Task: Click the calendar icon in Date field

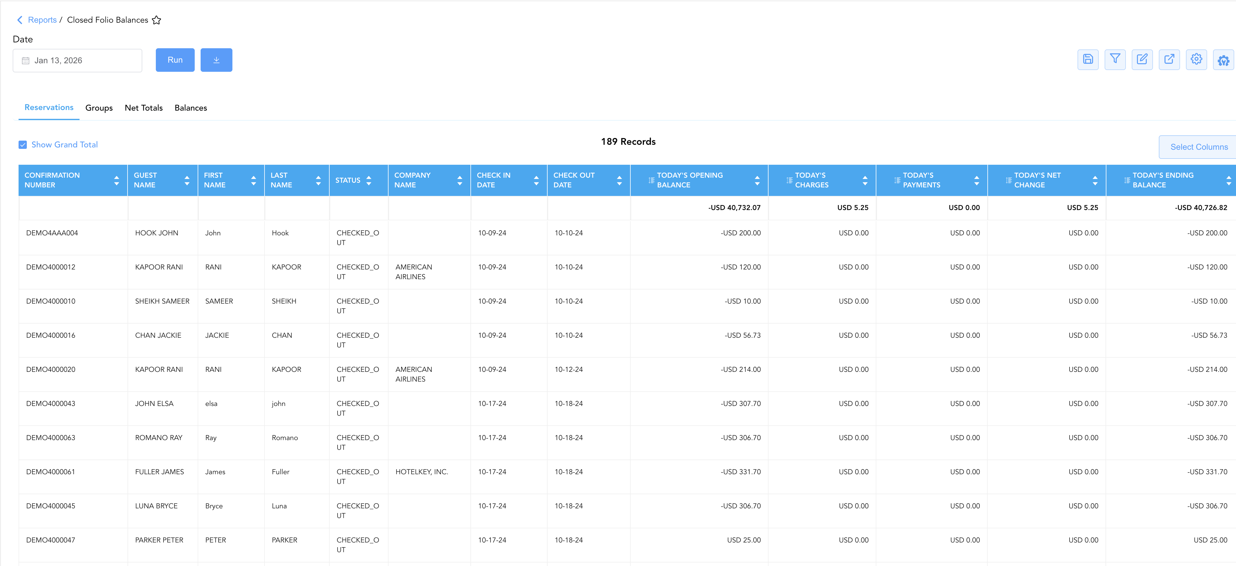Action: coord(26,61)
